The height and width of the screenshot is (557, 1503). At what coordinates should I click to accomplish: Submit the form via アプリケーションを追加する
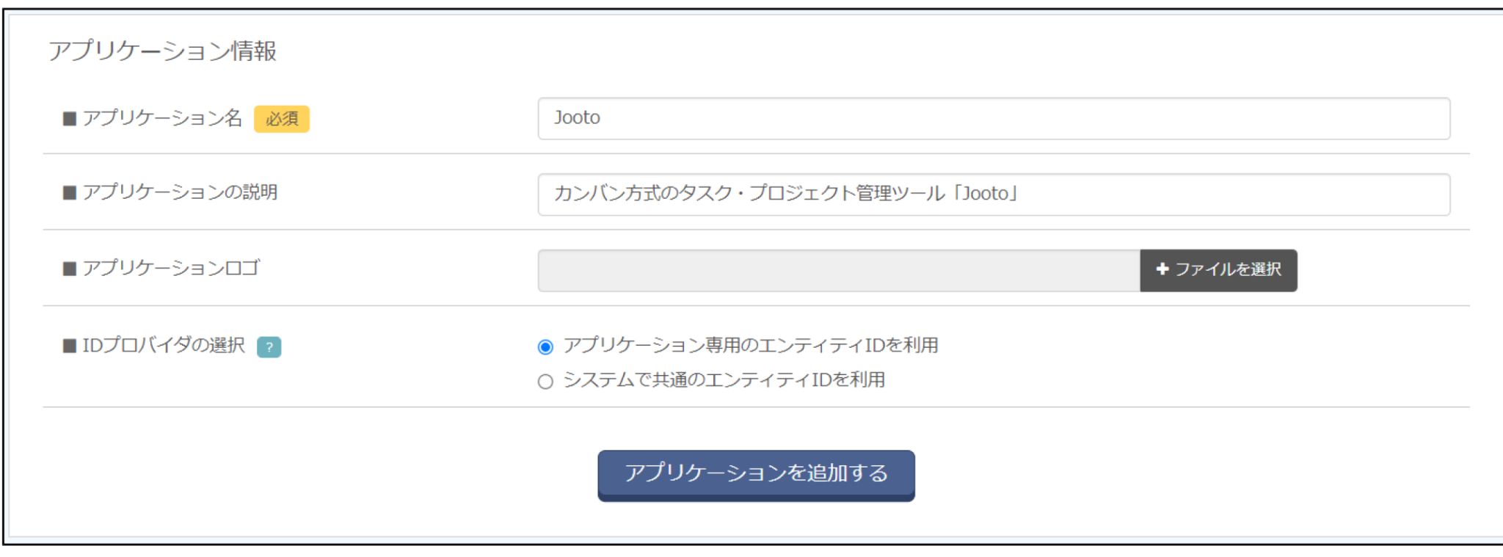click(756, 475)
